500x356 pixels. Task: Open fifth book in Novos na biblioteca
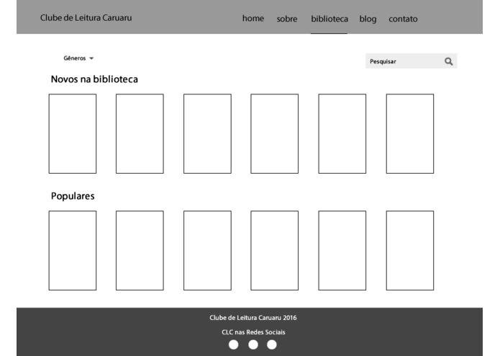pos(342,133)
